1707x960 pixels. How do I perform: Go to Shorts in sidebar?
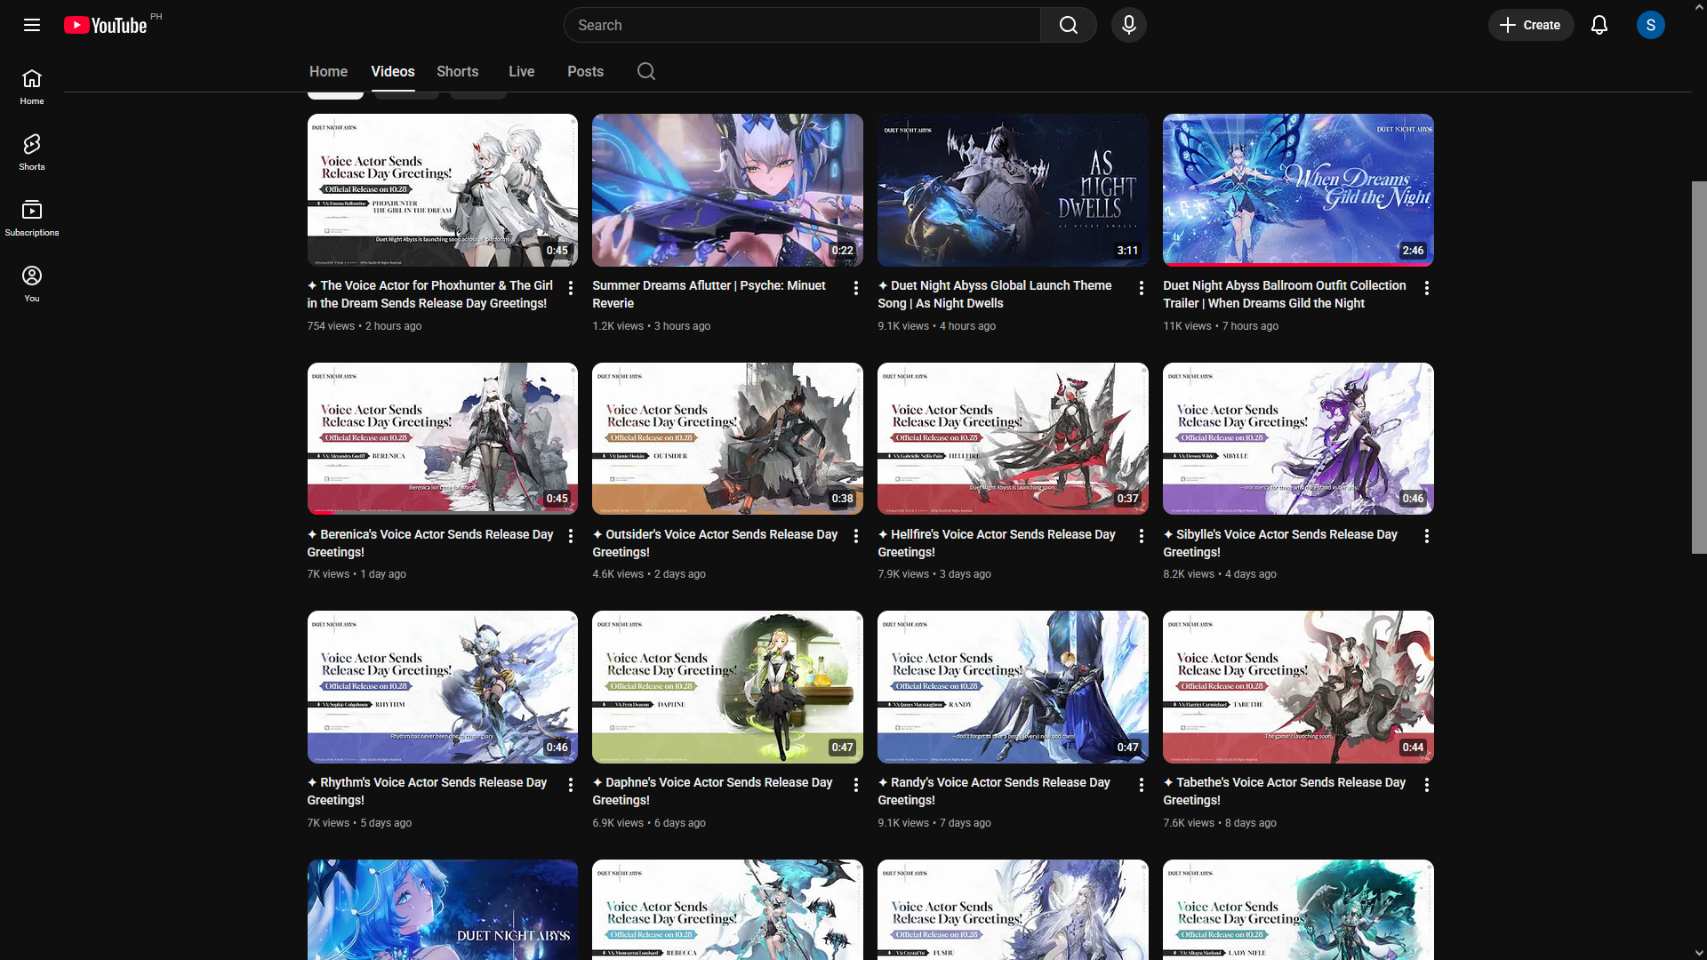[32, 152]
